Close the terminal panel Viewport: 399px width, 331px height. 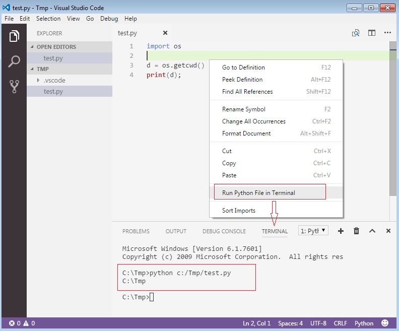click(388, 231)
